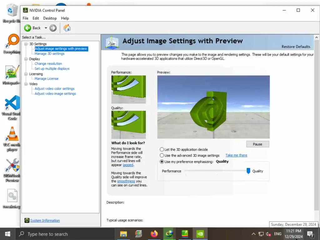Click the taskbar app icon beside File Explorer
The height and width of the screenshot is (240, 320).
138,234
